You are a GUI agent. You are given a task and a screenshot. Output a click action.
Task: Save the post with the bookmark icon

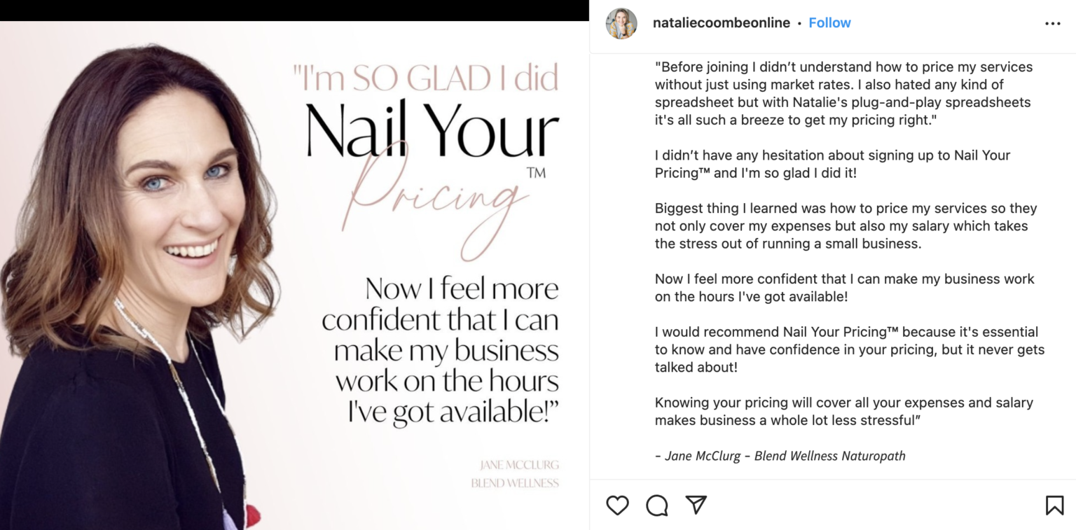pyautogui.click(x=1054, y=505)
